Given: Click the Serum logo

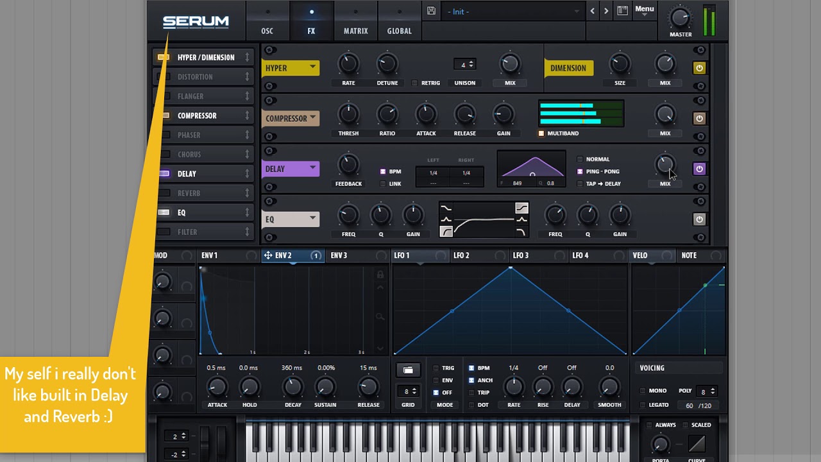Looking at the screenshot, I should (x=196, y=22).
